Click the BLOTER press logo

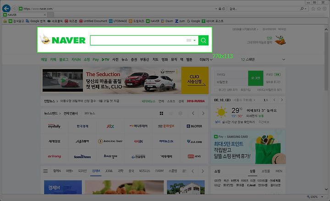pyautogui.click(x=194, y=126)
